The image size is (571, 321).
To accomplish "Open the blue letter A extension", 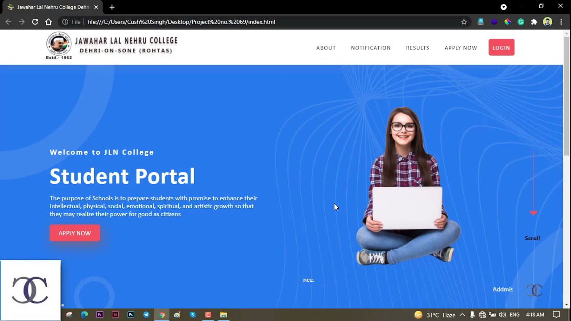I will click(480, 22).
